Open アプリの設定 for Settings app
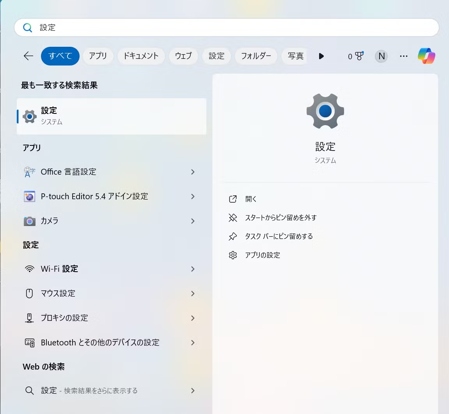The width and height of the screenshot is (449, 414). [x=262, y=255]
